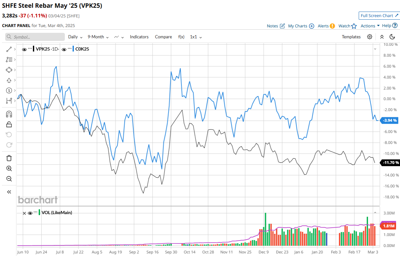Open VOL indicator options ellipsis

click(x=36, y=212)
